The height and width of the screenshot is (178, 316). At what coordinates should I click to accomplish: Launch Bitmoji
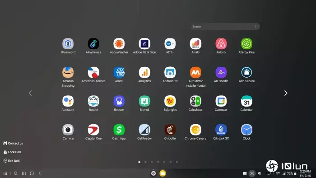(144, 101)
